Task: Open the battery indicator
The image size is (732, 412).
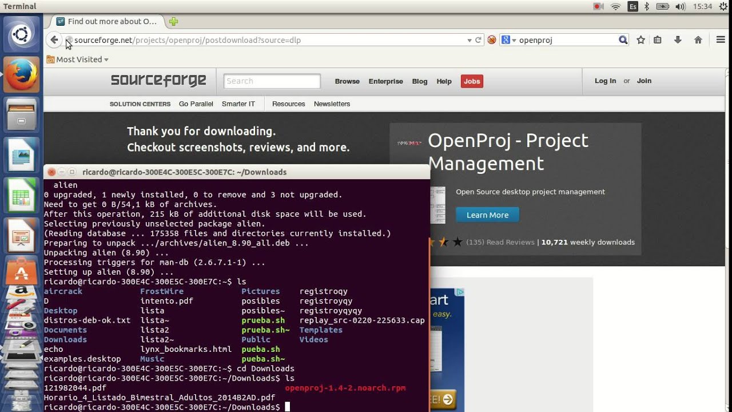Action: tap(663, 6)
